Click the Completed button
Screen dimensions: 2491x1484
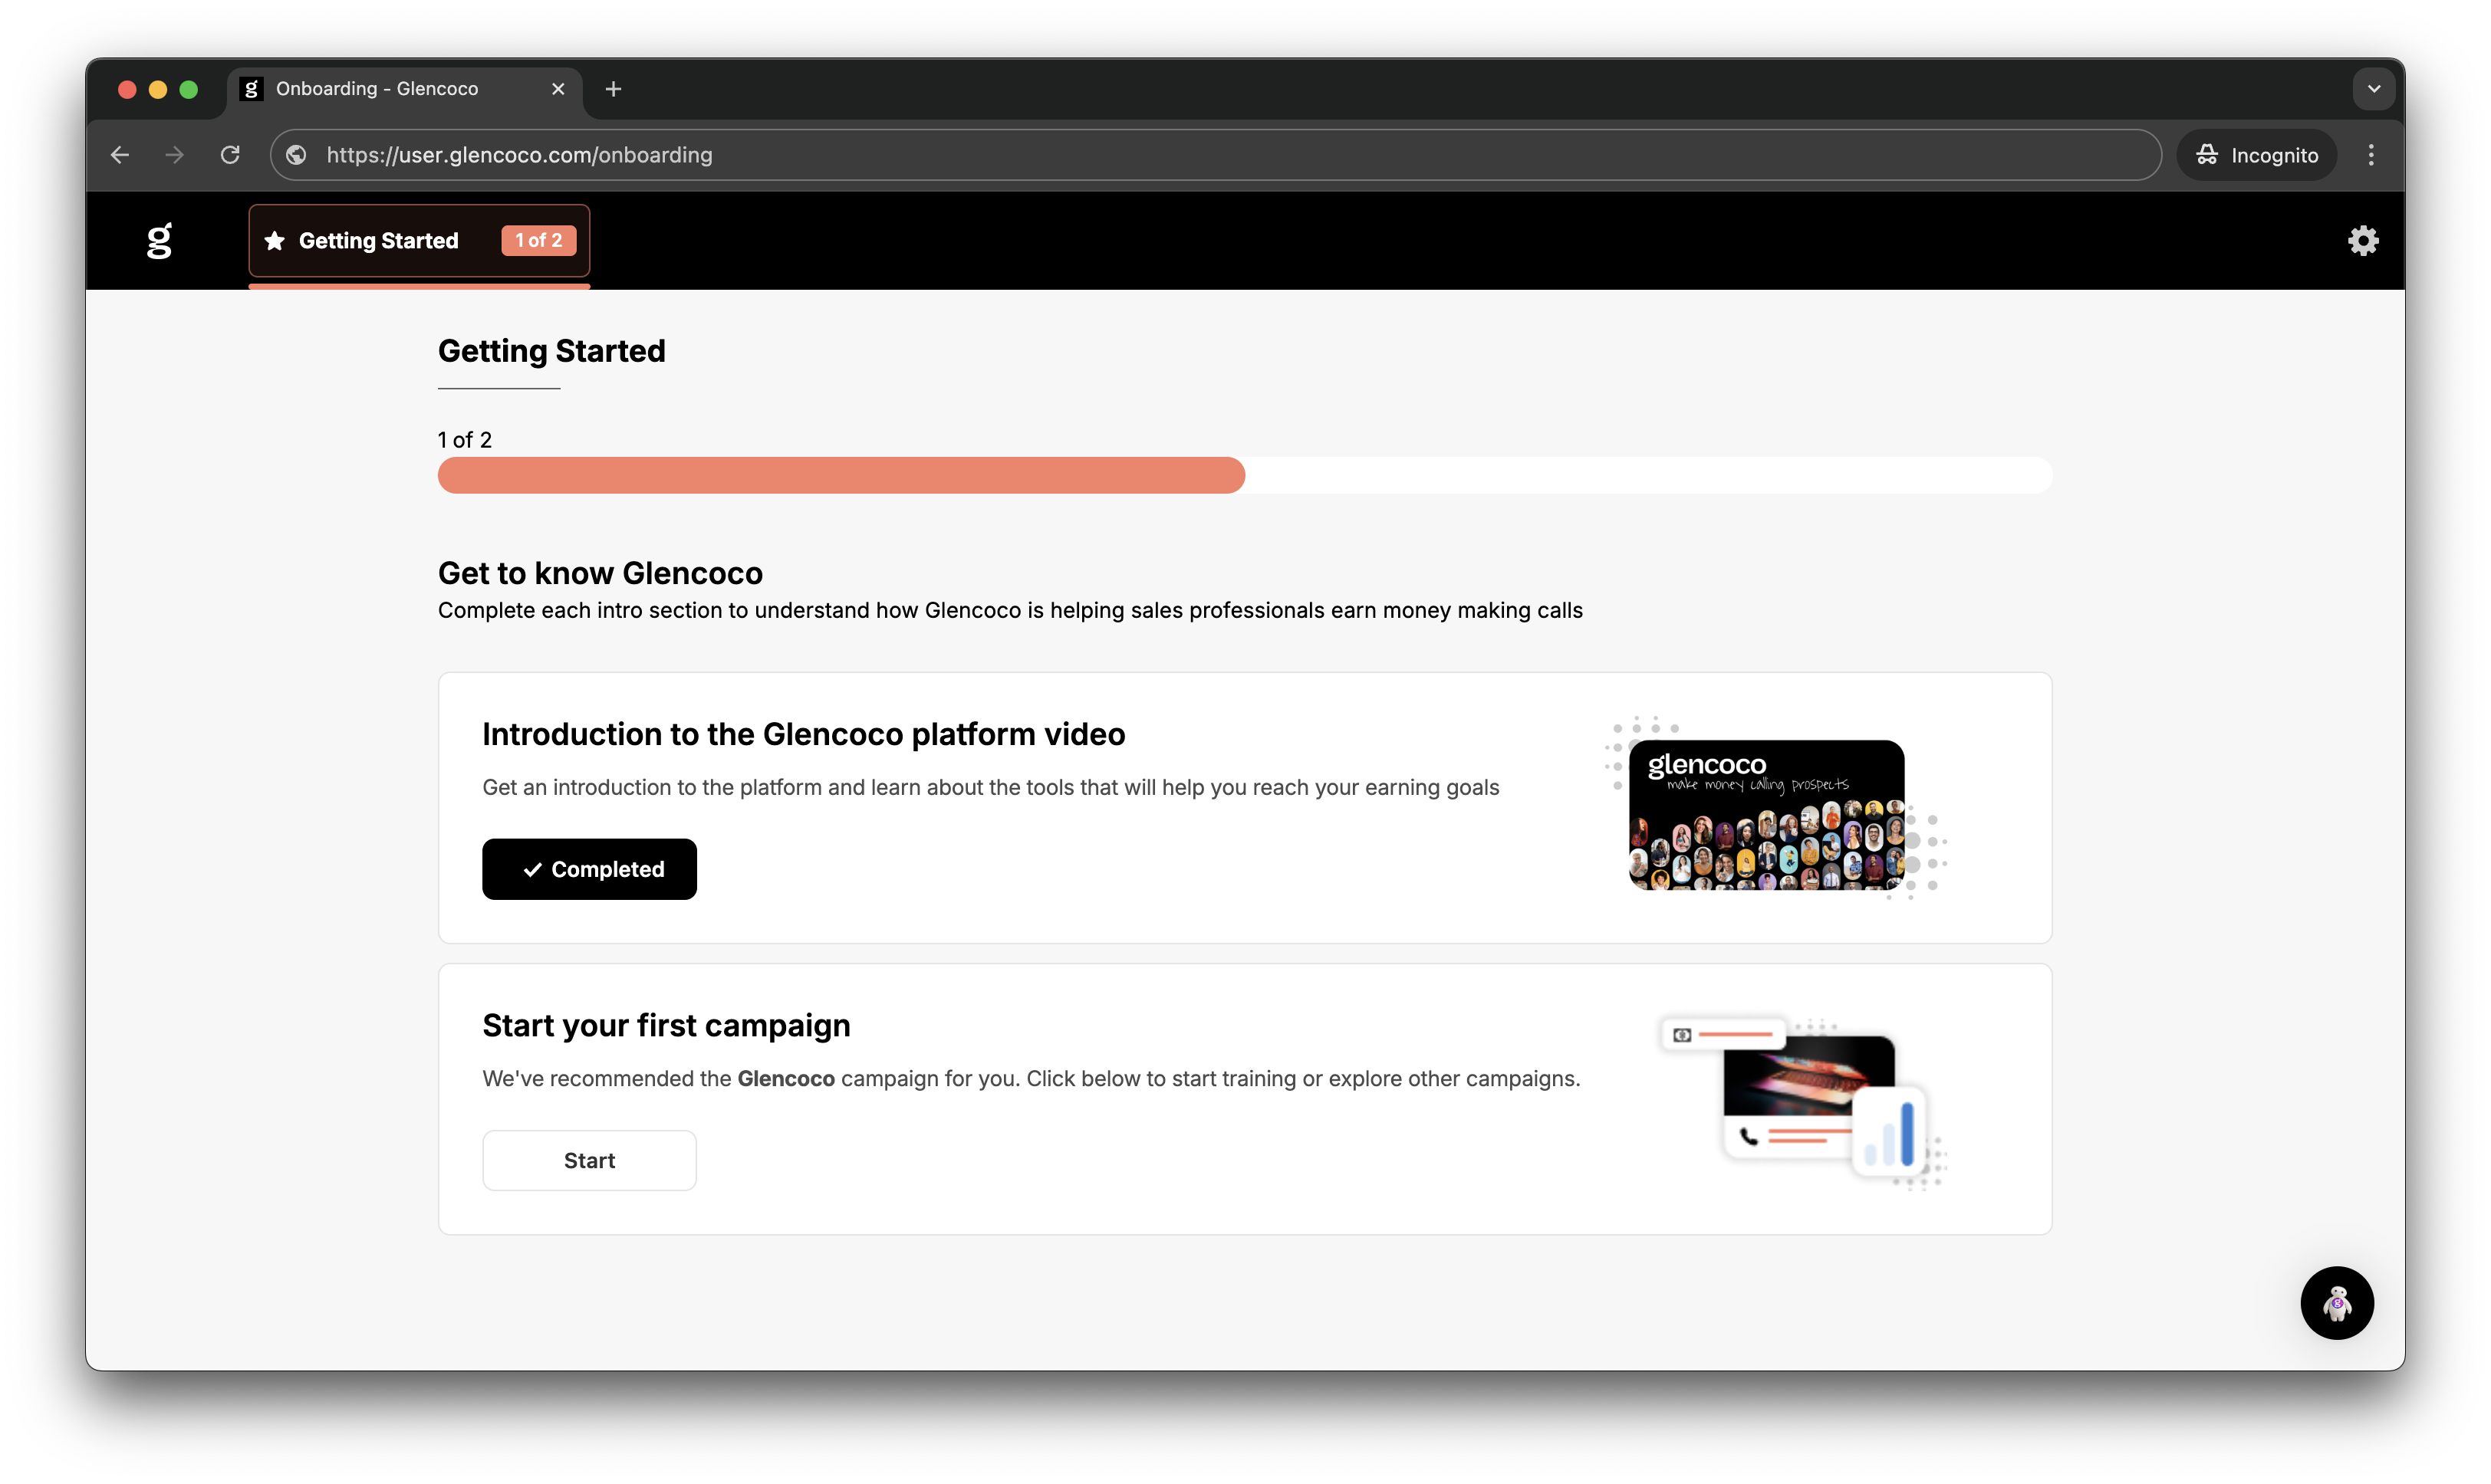[589, 869]
